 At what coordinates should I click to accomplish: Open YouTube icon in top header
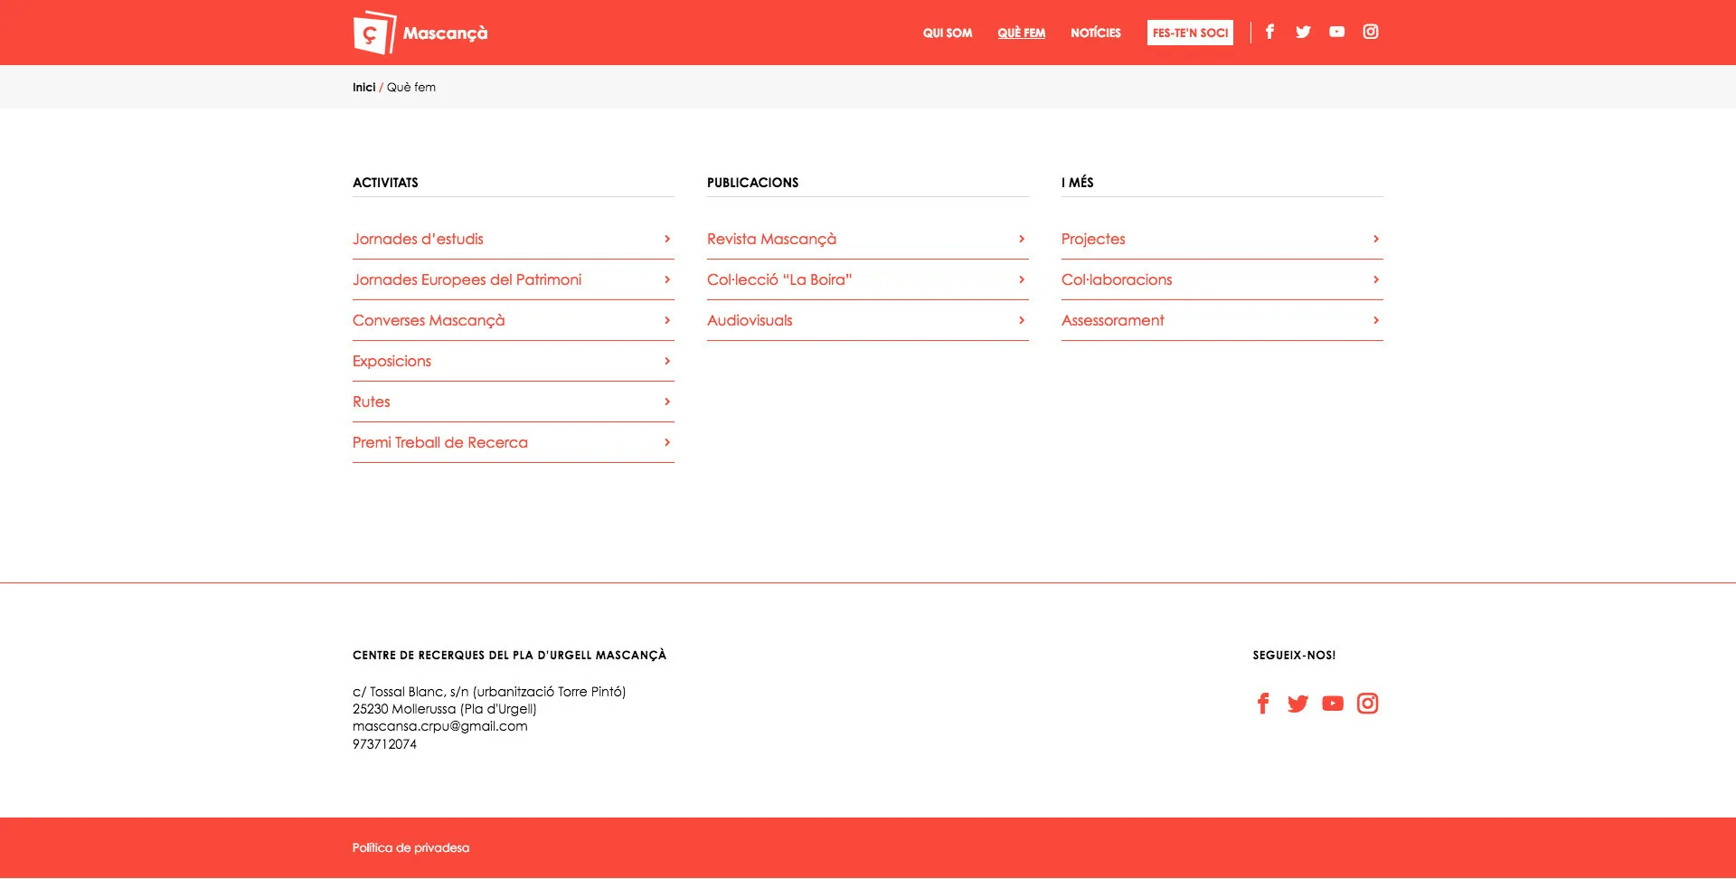[x=1336, y=32]
